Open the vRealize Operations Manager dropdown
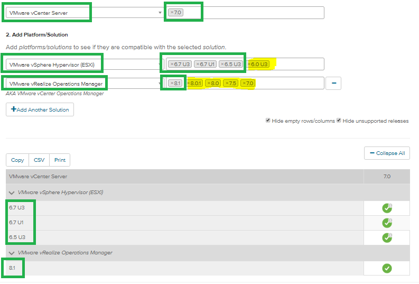 click(x=85, y=84)
